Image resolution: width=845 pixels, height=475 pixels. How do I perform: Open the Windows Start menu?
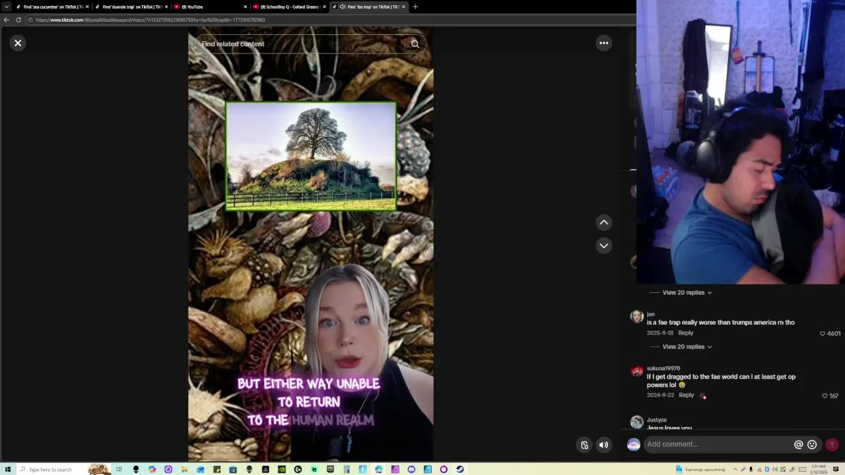(x=7, y=469)
